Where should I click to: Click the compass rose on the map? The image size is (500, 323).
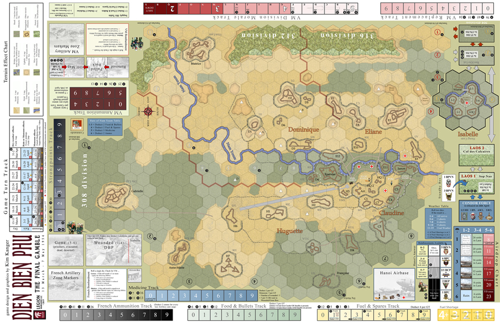pyautogui.click(x=148, y=111)
